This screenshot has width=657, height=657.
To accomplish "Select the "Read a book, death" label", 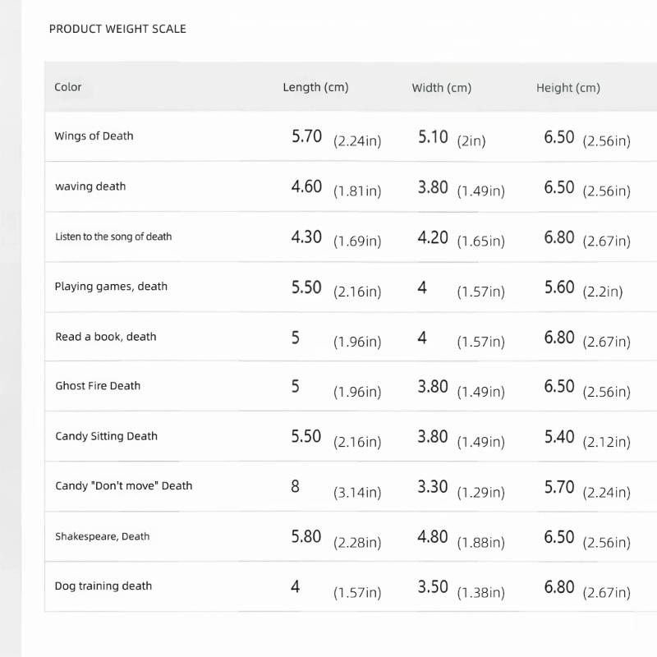I will [106, 337].
